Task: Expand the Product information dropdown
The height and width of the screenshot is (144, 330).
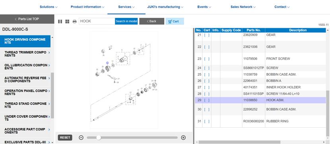Action: 87,7
